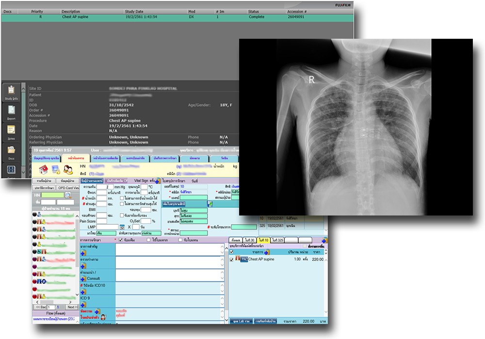Image resolution: width=485 pixels, height=339 pixels.
Task: Click the down arrow of the patient list scrollbar
Action: coord(77,294)
